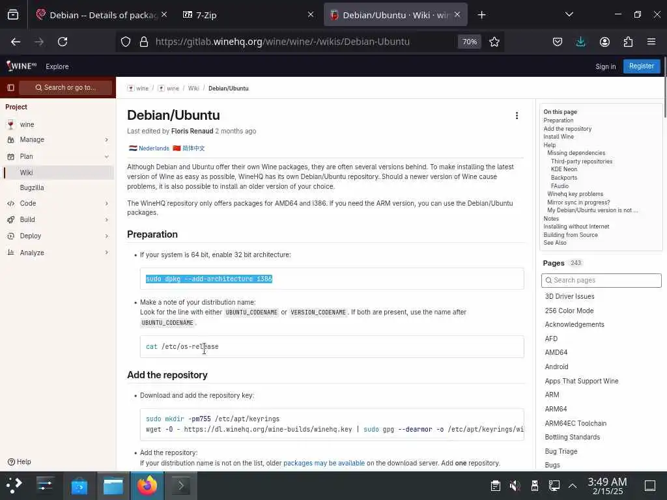Click Wiki breadcrumb link
Screen dimensions: 667x500
[x=193, y=89]
